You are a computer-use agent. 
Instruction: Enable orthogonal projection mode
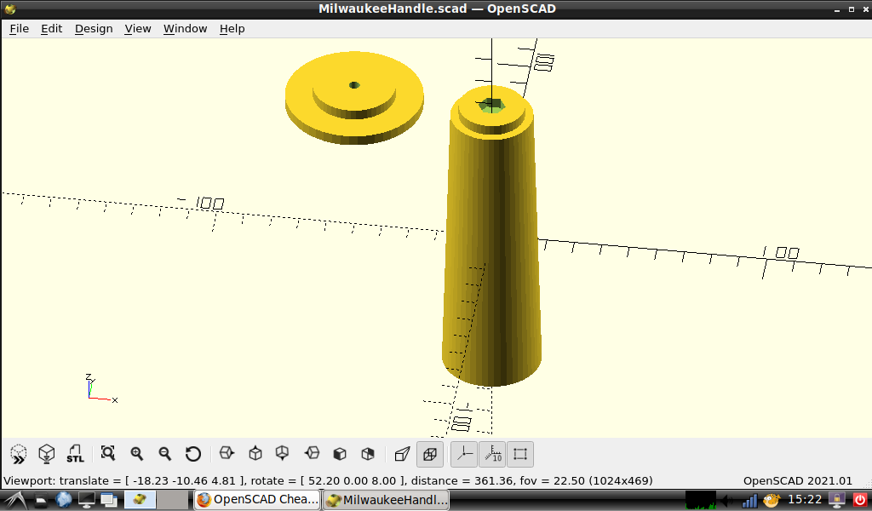point(430,454)
